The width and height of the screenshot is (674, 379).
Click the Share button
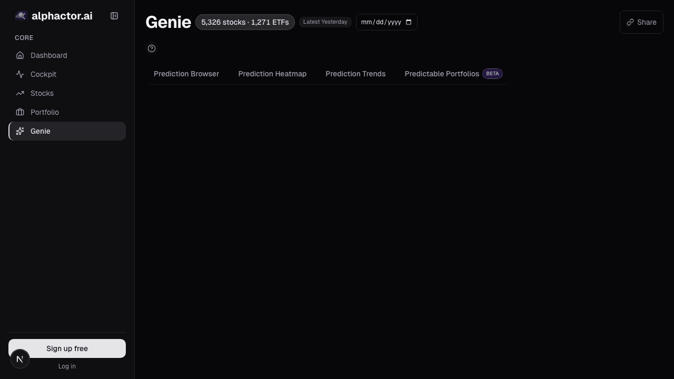pyautogui.click(x=641, y=22)
